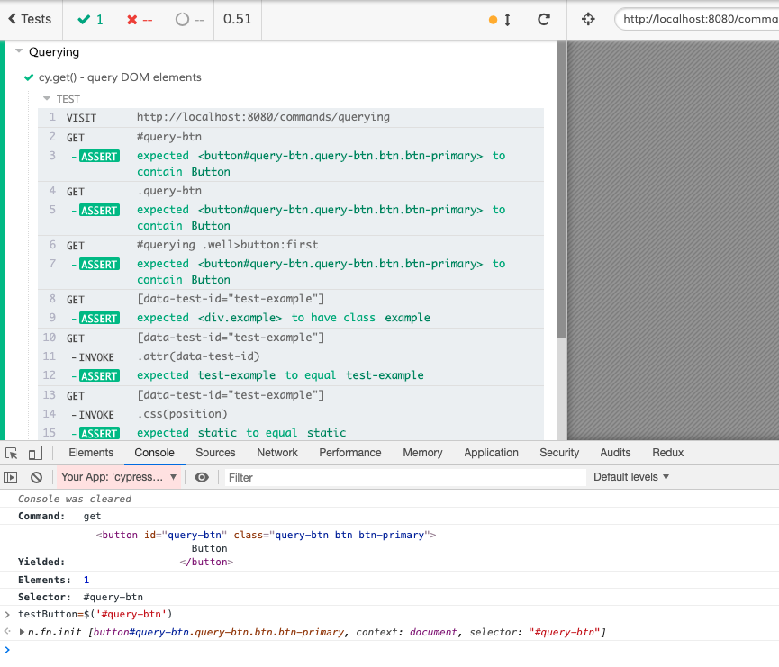Click the yielded button element markup
Screen dimensions: 779x667
coord(266,548)
